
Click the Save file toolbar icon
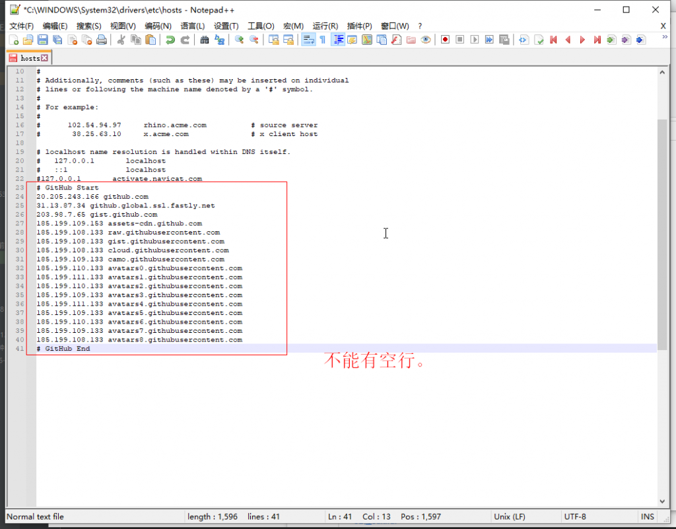(x=42, y=40)
